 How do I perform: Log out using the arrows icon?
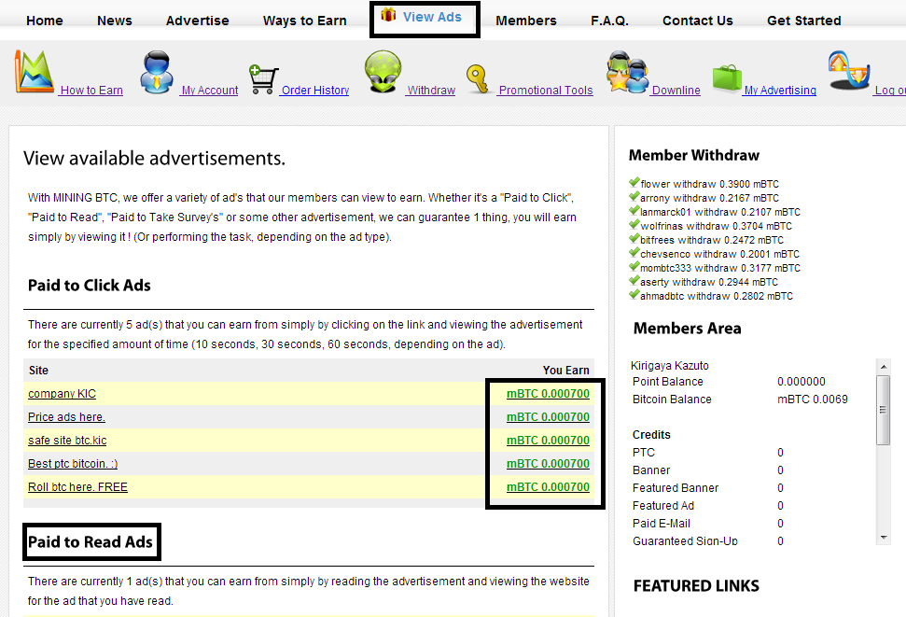tap(847, 70)
